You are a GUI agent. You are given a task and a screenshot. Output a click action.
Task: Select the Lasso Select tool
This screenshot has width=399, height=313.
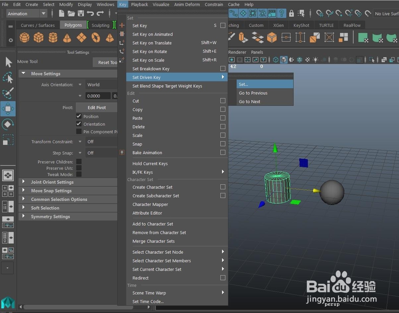coord(8,78)
